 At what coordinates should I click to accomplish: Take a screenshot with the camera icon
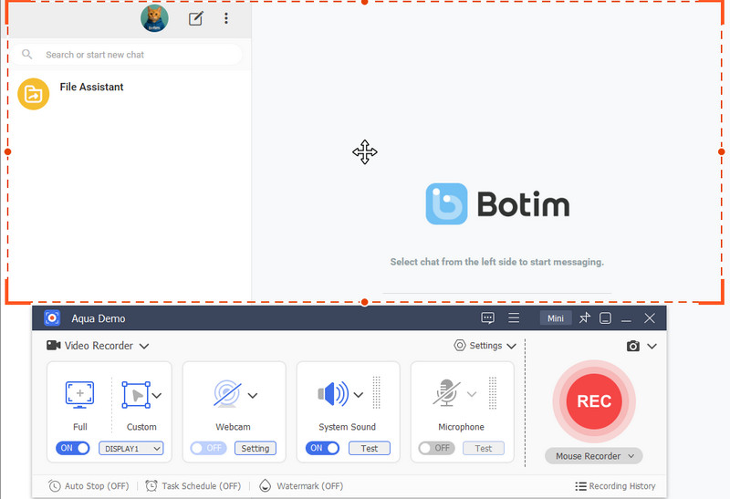coord(632,346)
